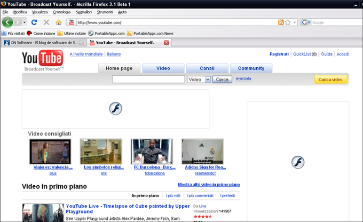The height and width of the screenshot is (222, 363).
Task: Open the Video search type dropdown
Action: click(x=199, y=80)
